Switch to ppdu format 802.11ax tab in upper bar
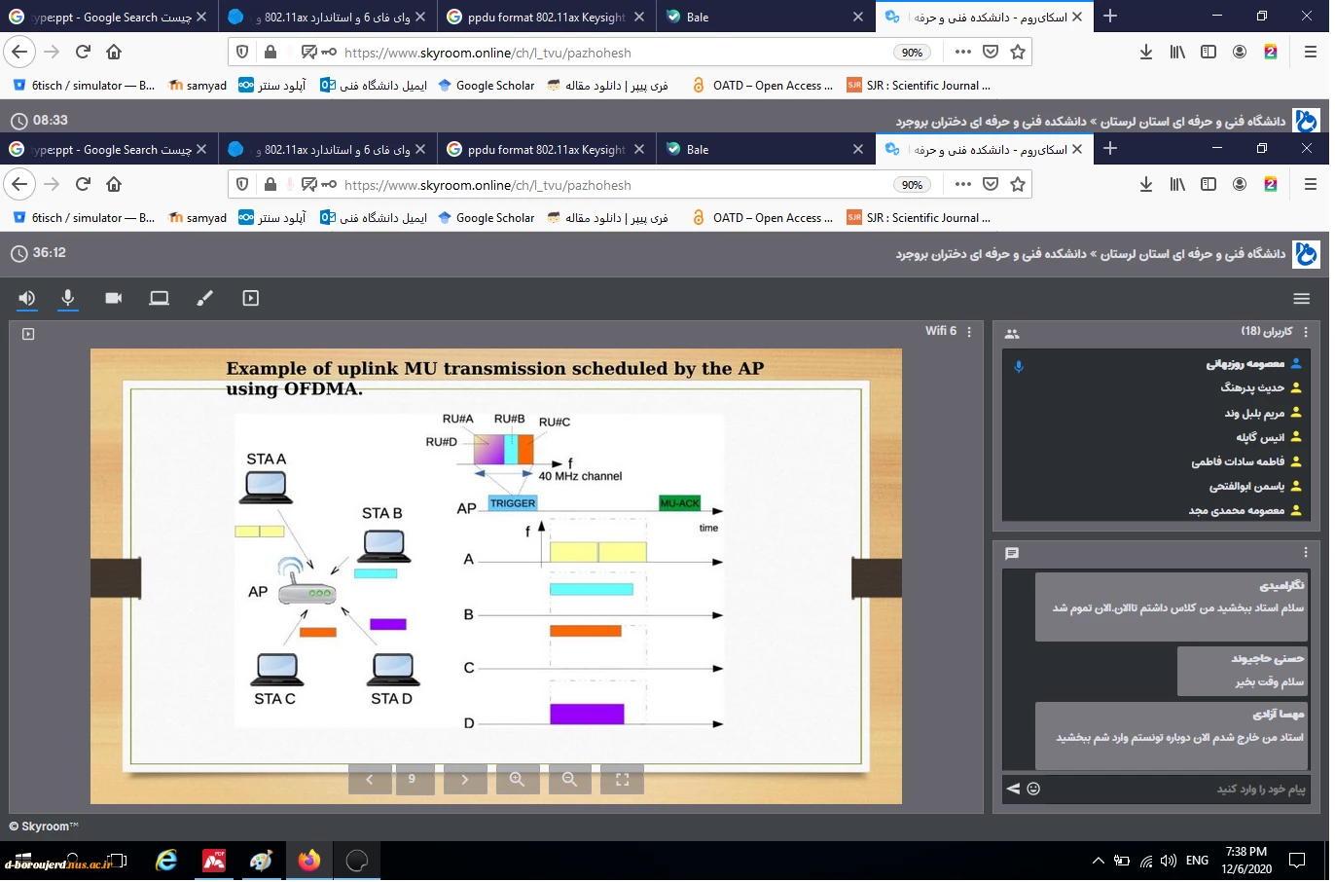 pyautogui.click(x=547, y=18)
